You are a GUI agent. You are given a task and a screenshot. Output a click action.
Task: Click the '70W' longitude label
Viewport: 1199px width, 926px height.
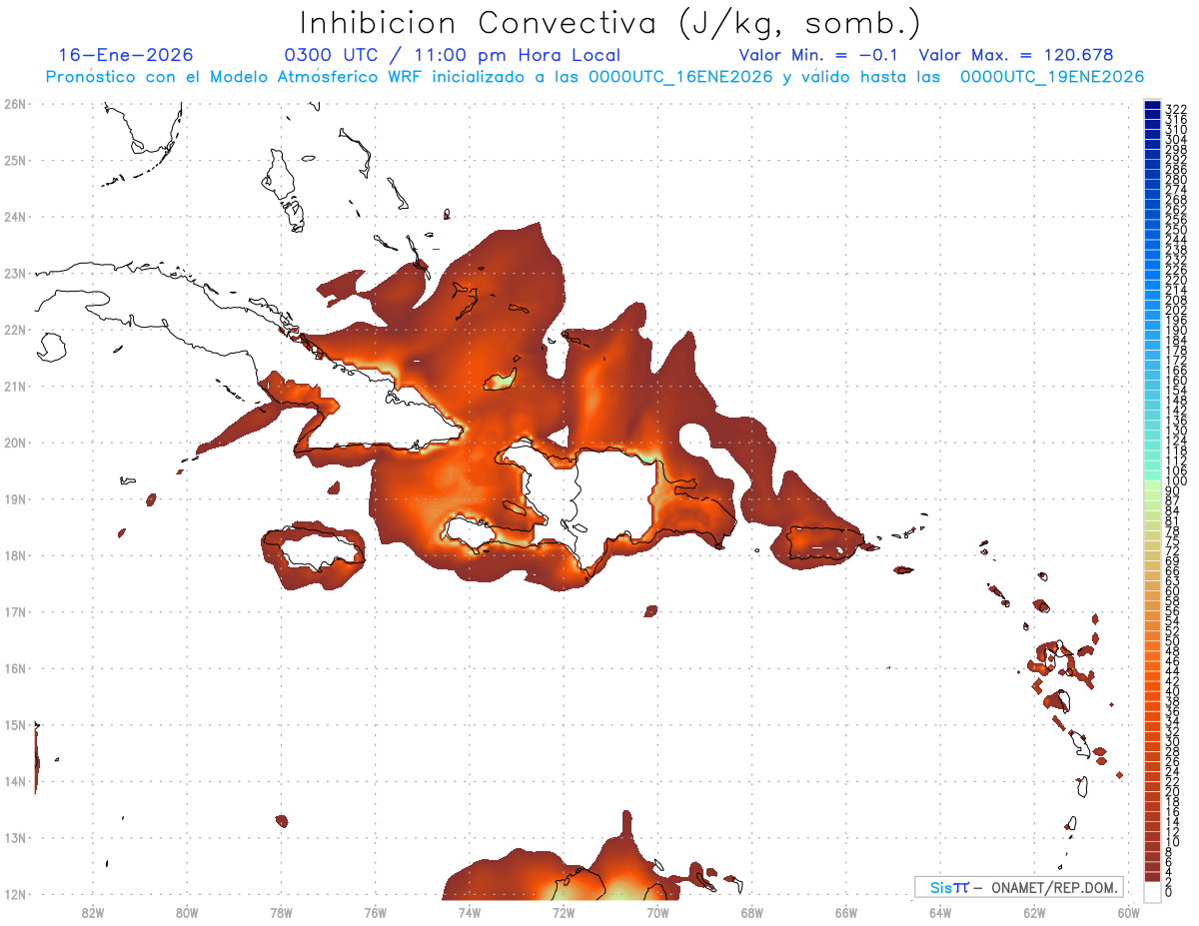pos(657,912)
